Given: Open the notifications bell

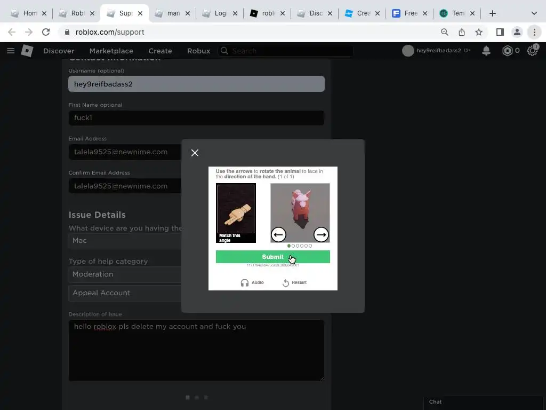Looking at the screenshot, I should [486, 51].
